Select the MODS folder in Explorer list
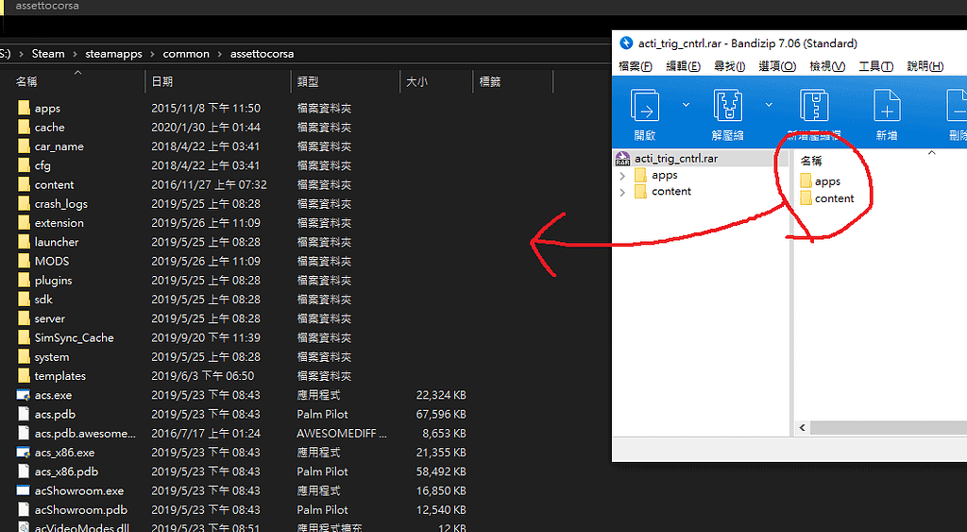 coord(52,261)
